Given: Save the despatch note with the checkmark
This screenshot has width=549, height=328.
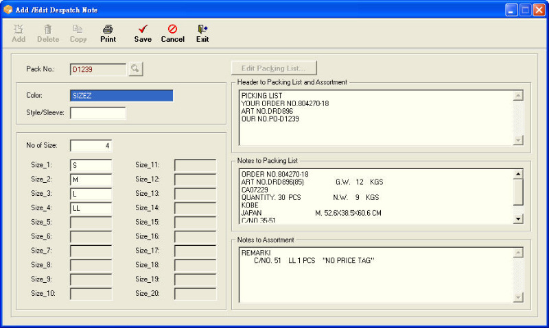Looking at the screenshot, I should point(143,34).
